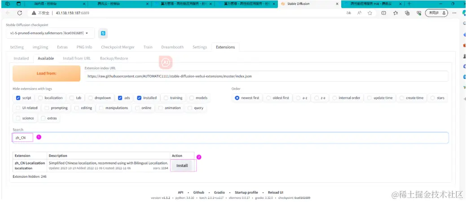This screenshot has width=466, height=202.
Task: Open the Backup/Restore sub-tab
Action: (x=114, y=58)
